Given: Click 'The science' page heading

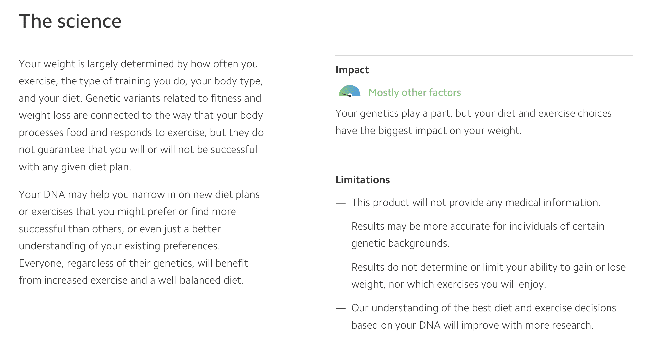Looking at the screenshot, I should pyautogui.click(x=70, y=21).
